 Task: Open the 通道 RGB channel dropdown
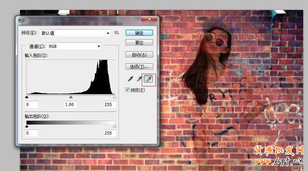[x=74, y=46]
